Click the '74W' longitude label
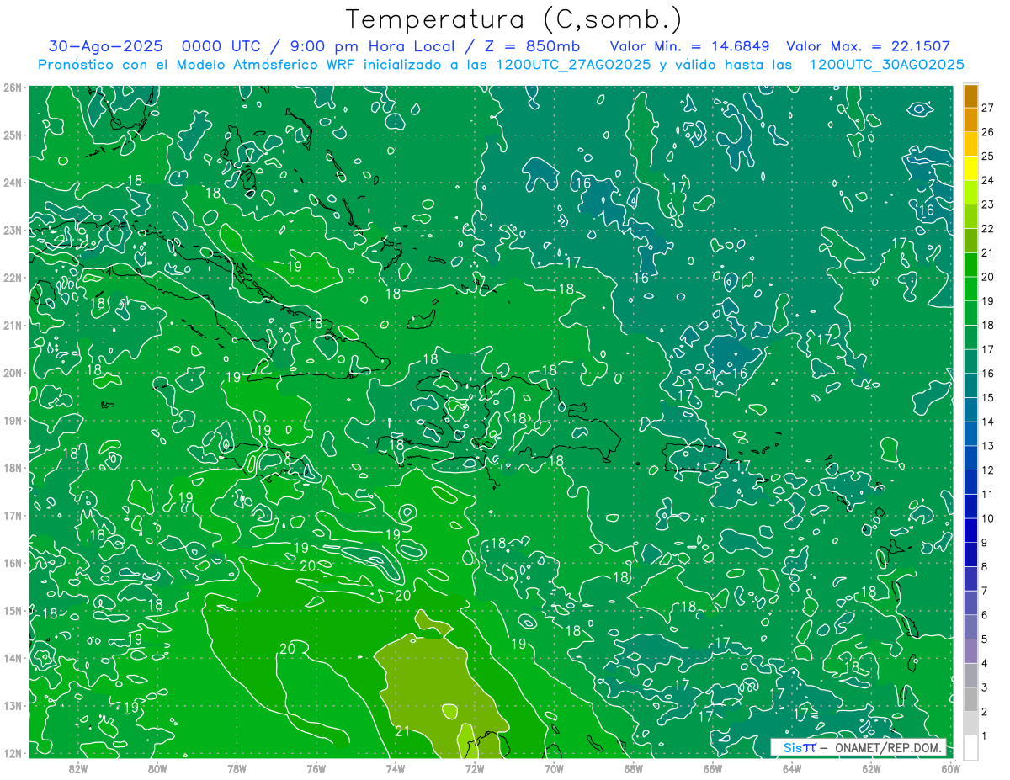Image resolution: width=1010 pixels, height=780 pixels. (395, 767)
